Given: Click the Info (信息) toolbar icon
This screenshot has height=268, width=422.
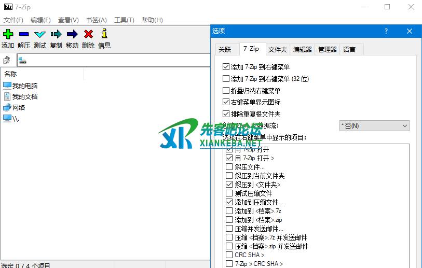Looking at the screenshot, I should [104, 34].
